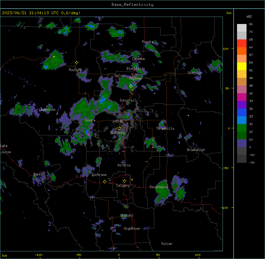This screenshot has height=259, width=265.
Task: Click the -30 value on the dBZ scale
Action: [x=252, y=163]
